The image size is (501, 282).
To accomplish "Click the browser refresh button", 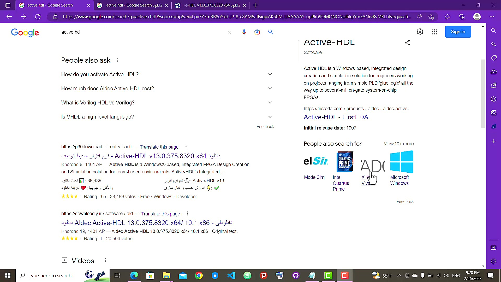I will point(38,17).
